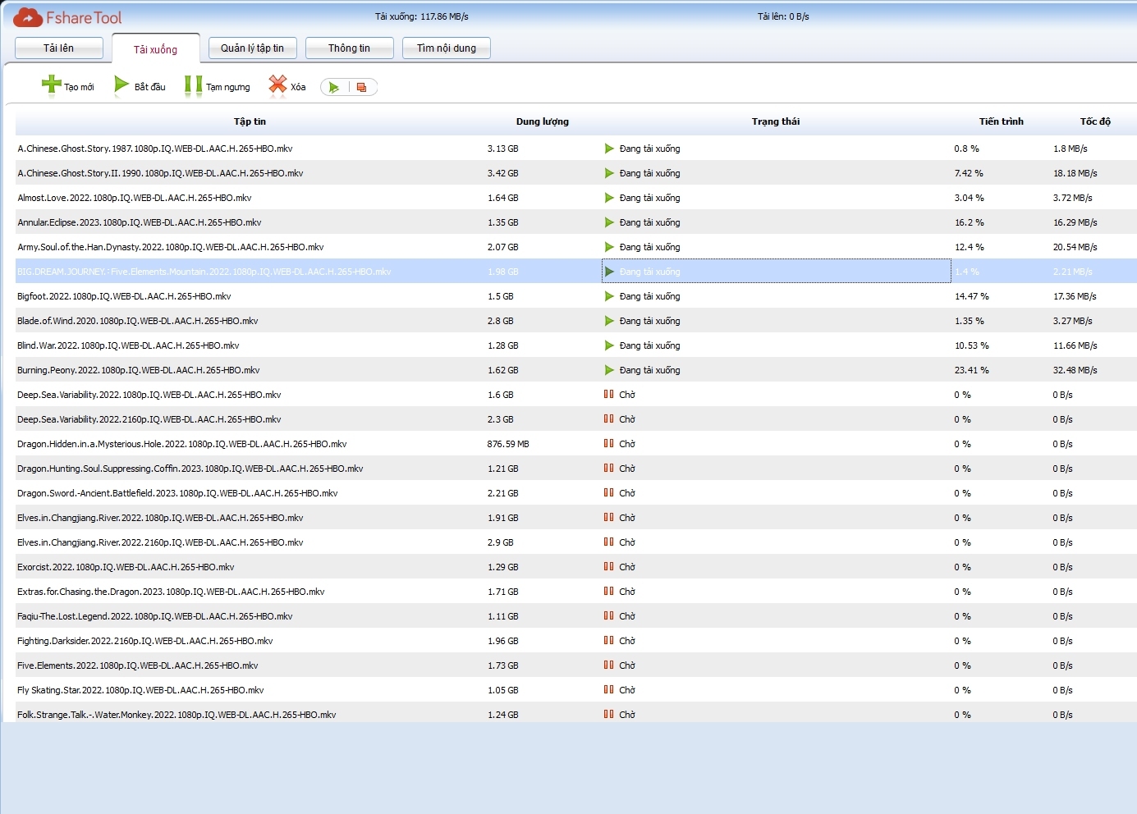The image size is (1137, 814).
Task: Click play status icon for Army.Soul.of.the.Han.Dynasty
Action: pos(609,247)
